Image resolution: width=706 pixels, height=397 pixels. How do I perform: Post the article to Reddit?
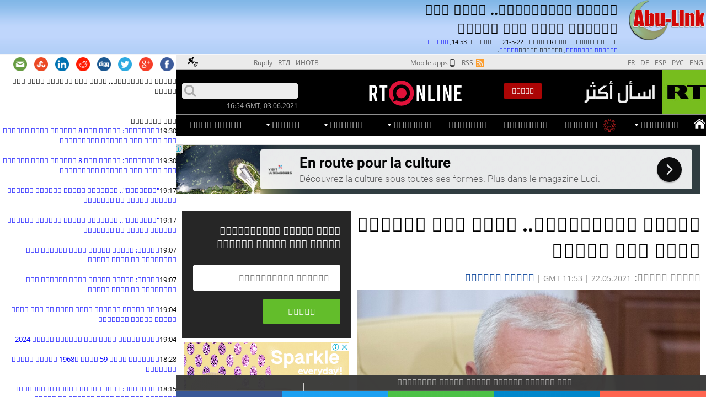click(83, 65)
